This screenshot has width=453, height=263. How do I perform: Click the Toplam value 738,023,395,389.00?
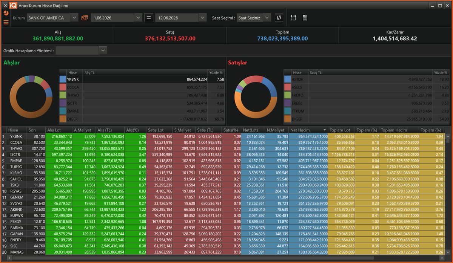coord(283,38)
